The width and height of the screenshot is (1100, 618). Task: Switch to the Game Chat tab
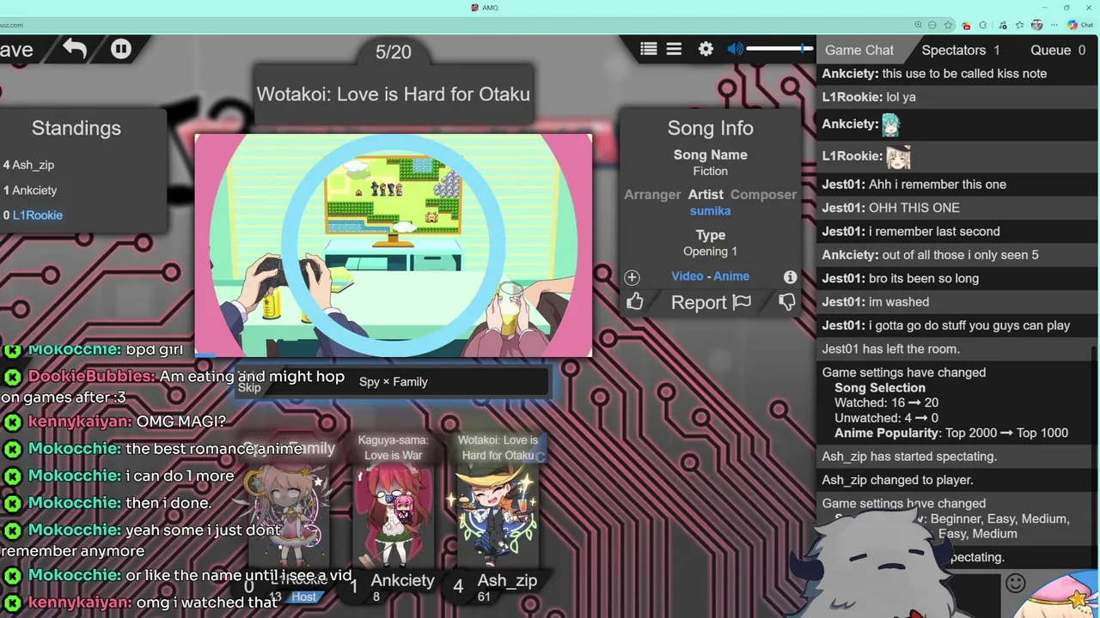click(x=859, y=50)
